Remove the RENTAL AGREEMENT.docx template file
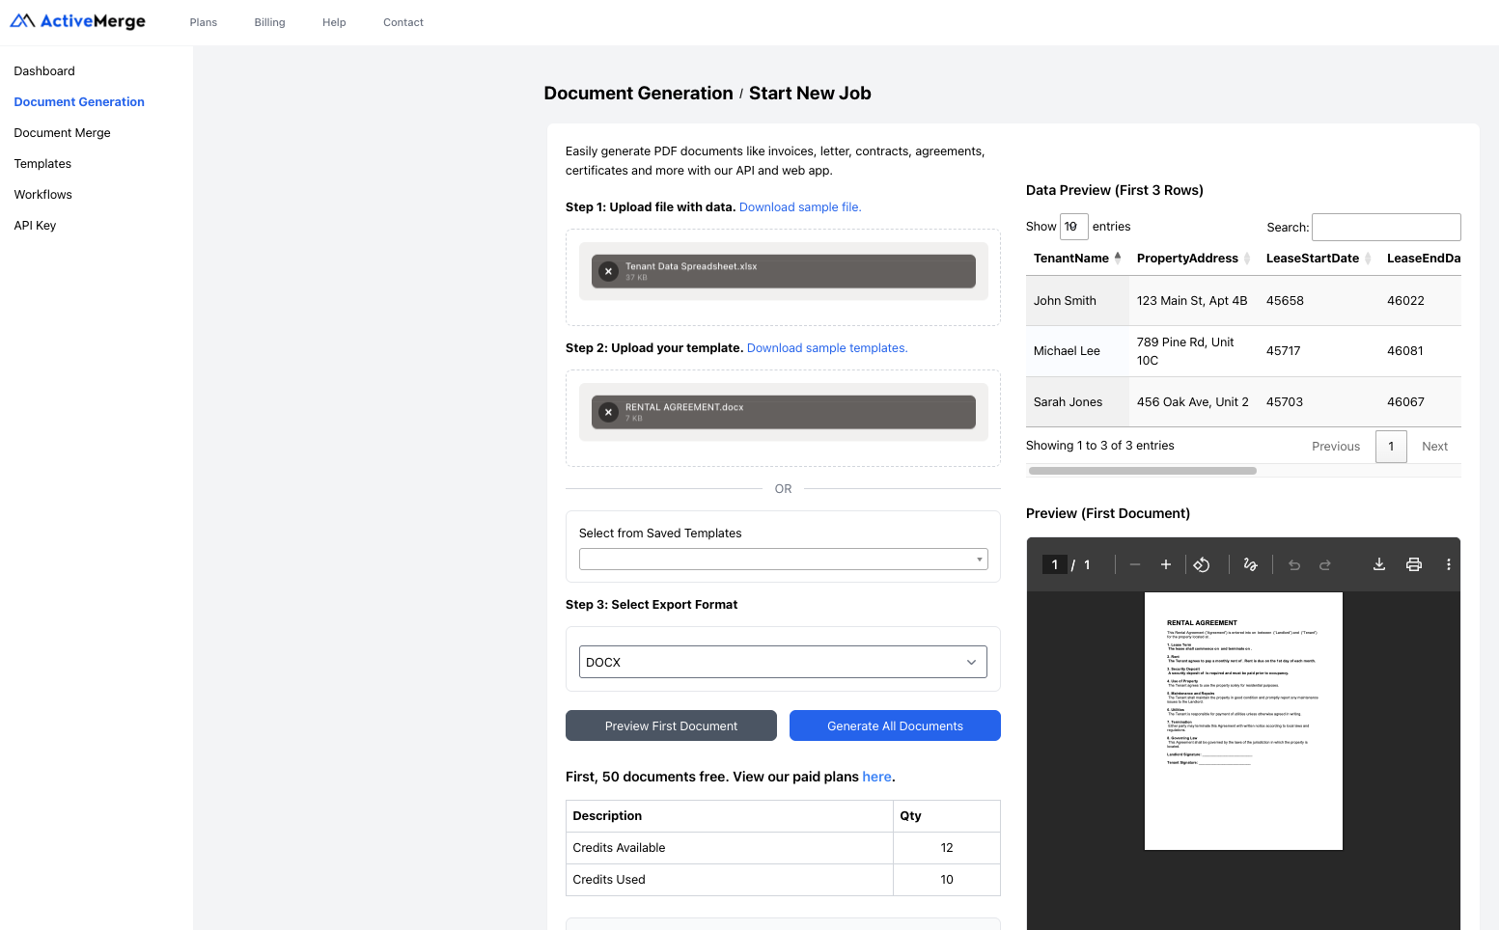Screen dimensions: 1499x930 pos(608,412)
